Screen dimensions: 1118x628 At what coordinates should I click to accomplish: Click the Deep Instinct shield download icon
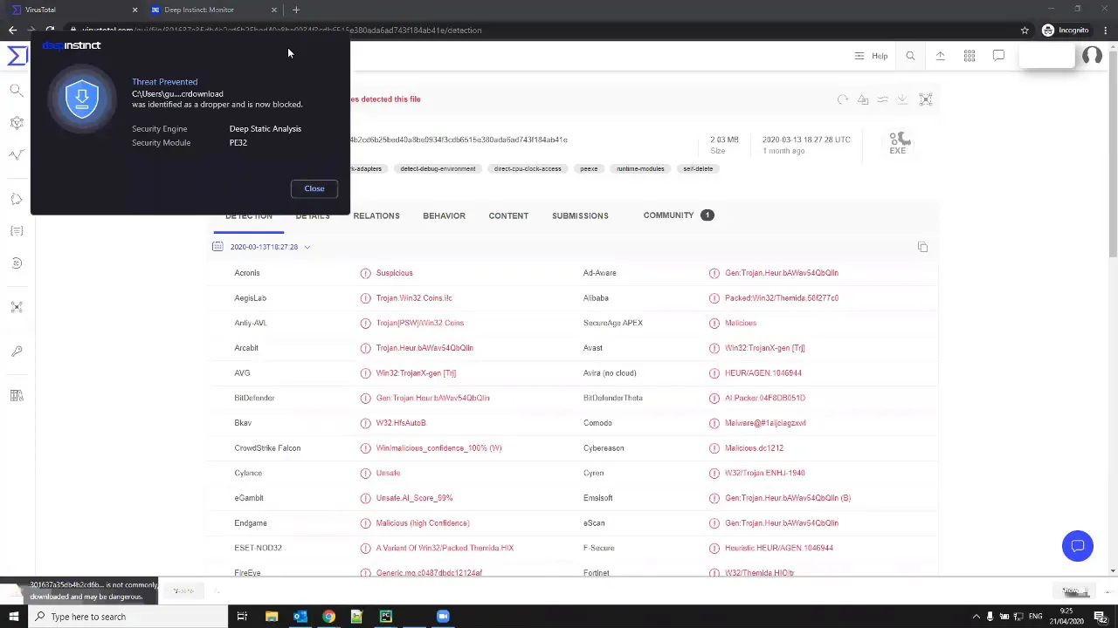[82, 99]
